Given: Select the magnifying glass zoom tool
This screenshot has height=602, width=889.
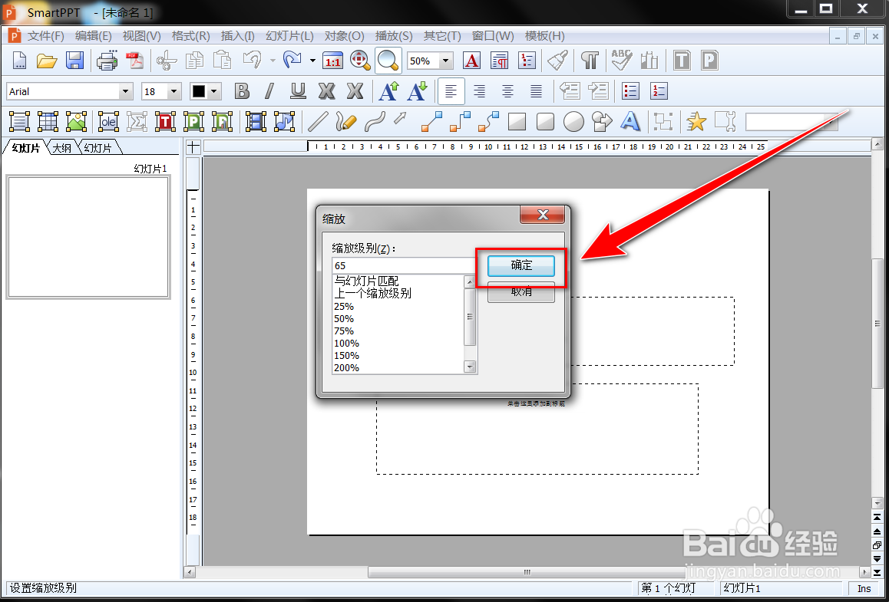Looking at the screenshot, I should point(388,61).
